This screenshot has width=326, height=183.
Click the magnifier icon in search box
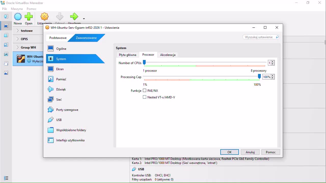(277, 37)
